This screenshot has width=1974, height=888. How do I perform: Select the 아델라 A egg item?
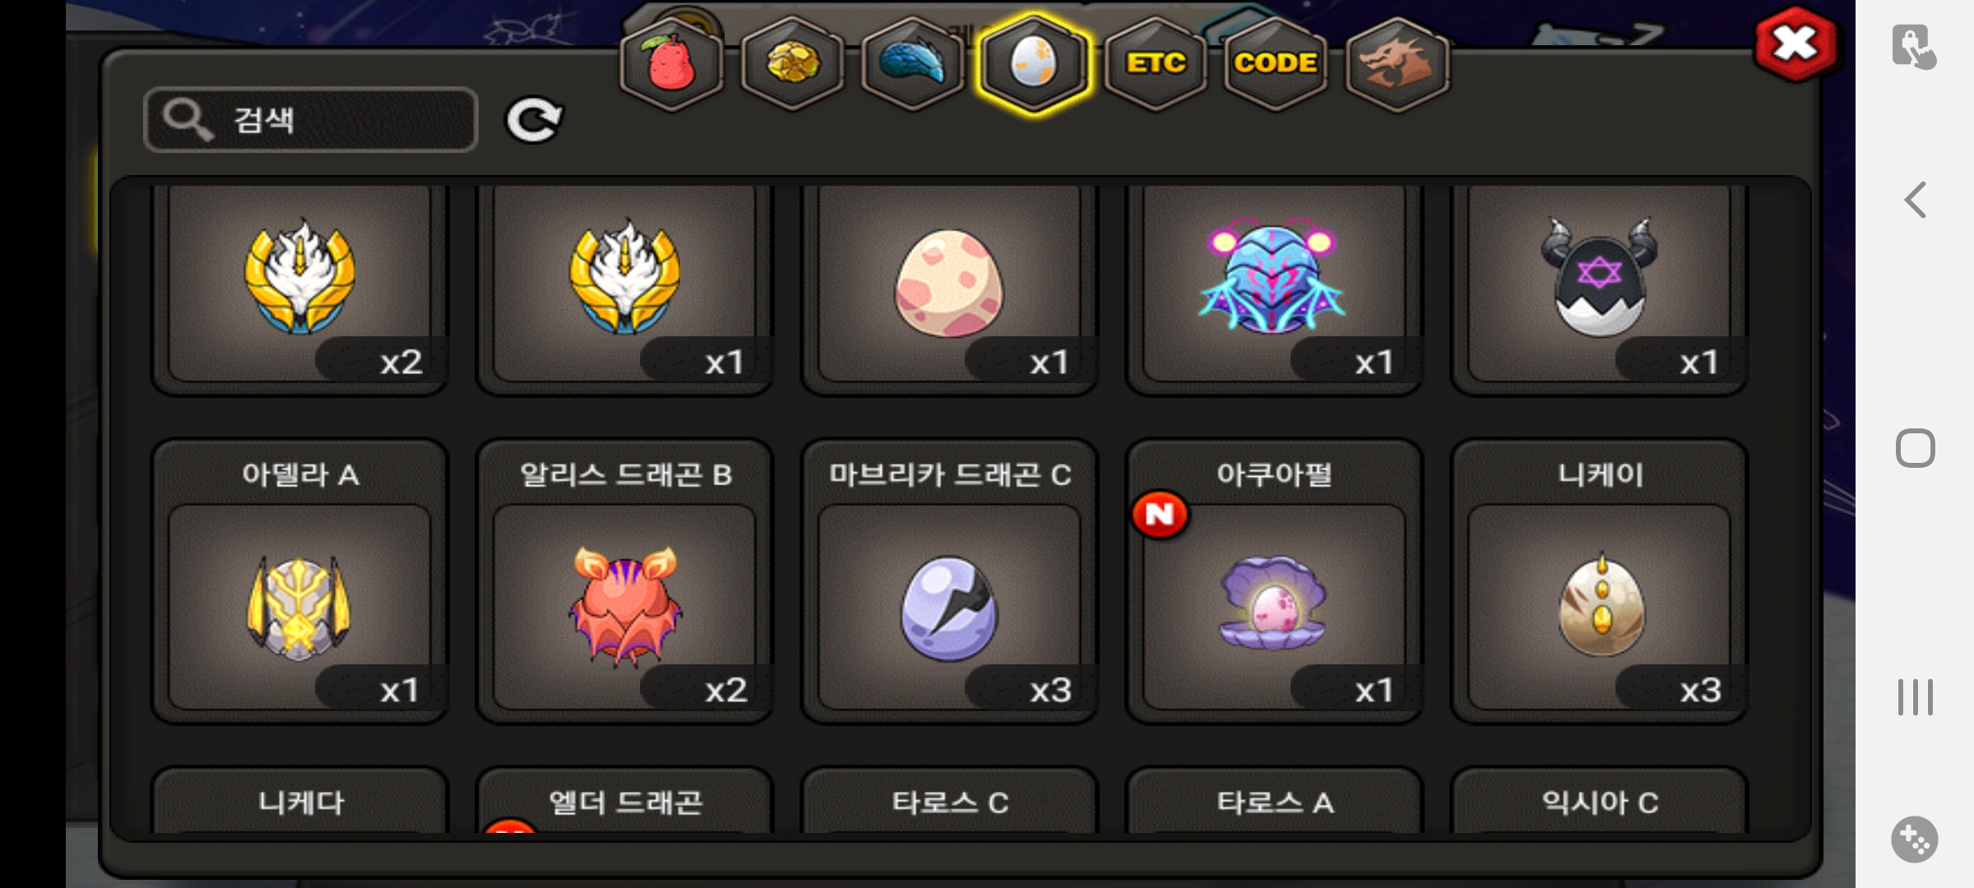(x=300, y=581)
